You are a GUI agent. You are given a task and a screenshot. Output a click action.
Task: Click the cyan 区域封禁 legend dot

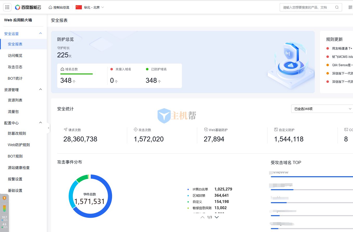pos(188,195)
